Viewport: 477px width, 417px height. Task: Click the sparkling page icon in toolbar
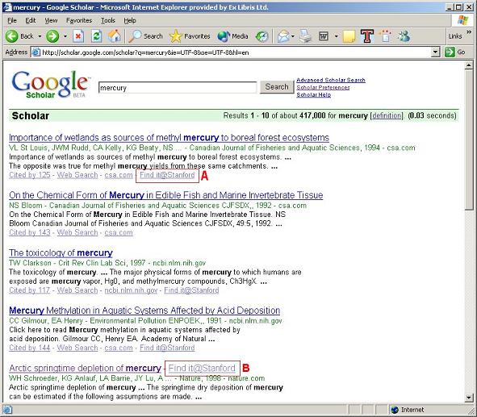point(386,35)
